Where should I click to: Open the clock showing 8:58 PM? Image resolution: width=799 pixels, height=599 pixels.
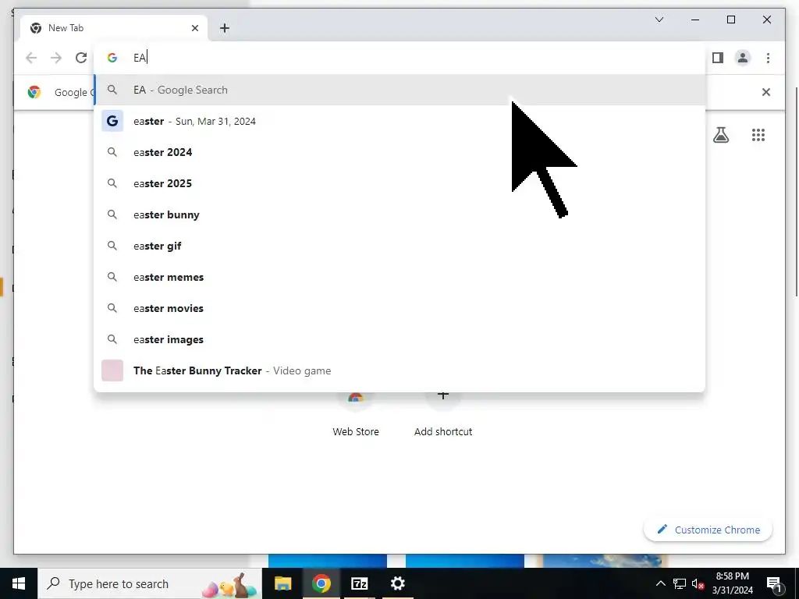[x=732, y=583]
